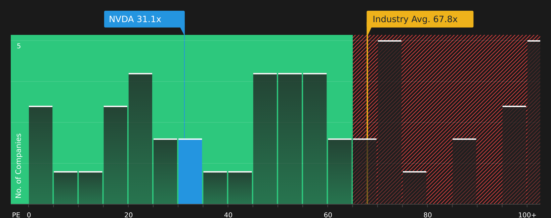551x218 pixels.
Task: Click the blue NVDA 31.1x label
Action: coord(144,19)
